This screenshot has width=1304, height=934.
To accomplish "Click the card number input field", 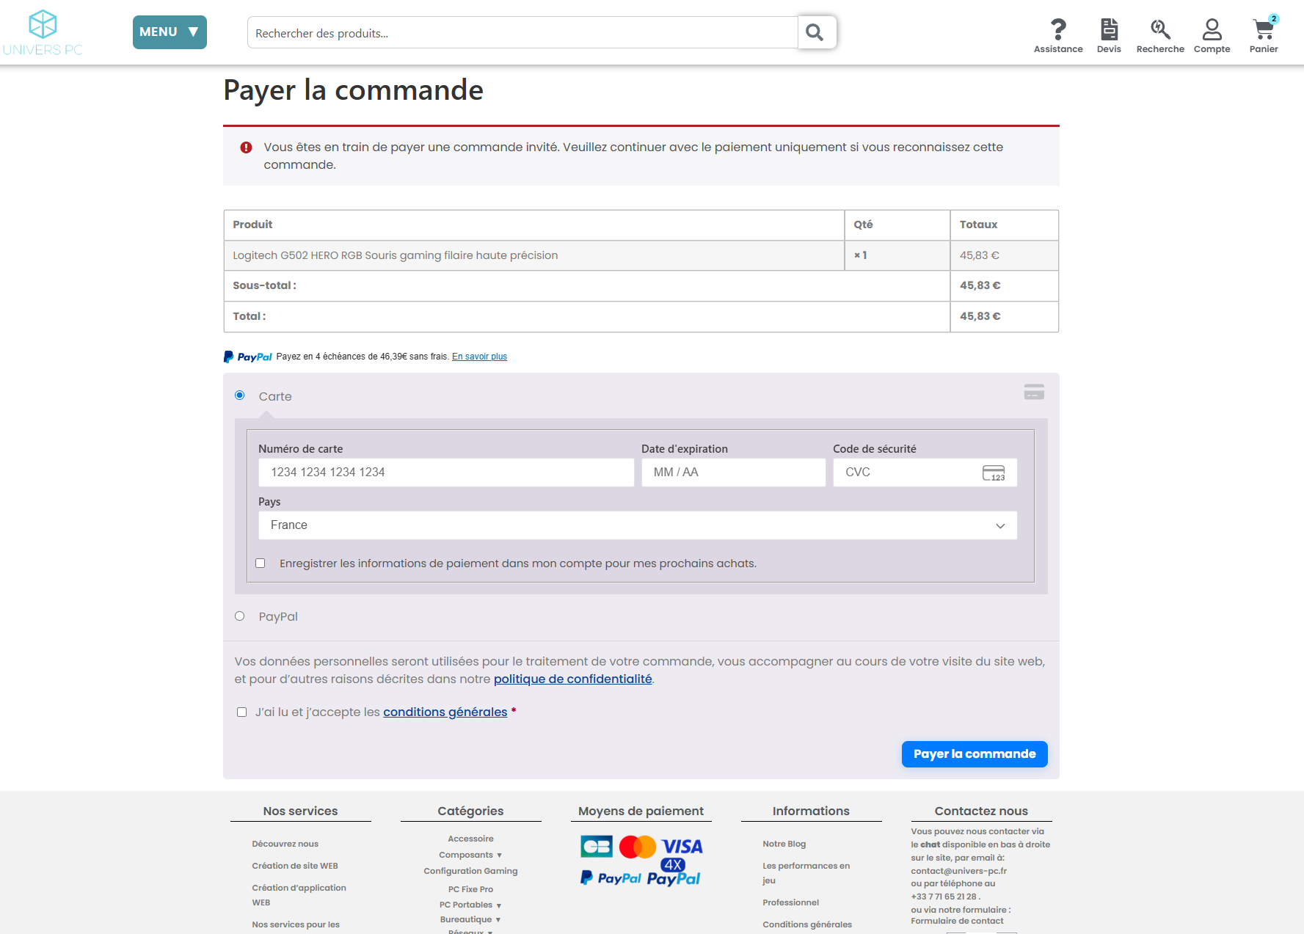I will (x=445, y=472).
